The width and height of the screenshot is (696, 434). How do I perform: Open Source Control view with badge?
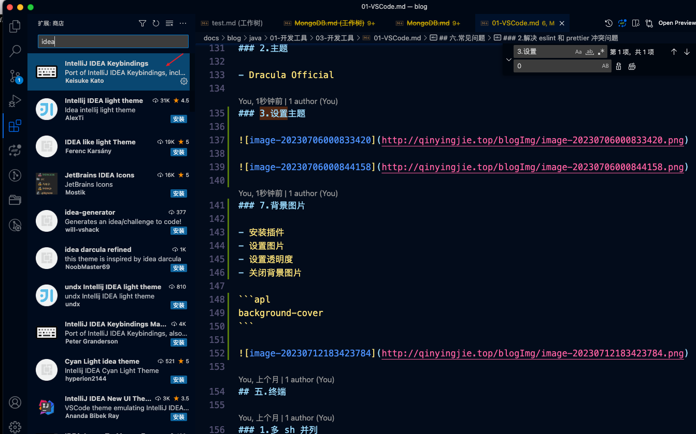click(15, 76)
